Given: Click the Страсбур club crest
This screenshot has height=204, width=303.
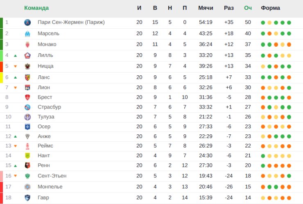Looking at the screenshot, I should point(27,107).
